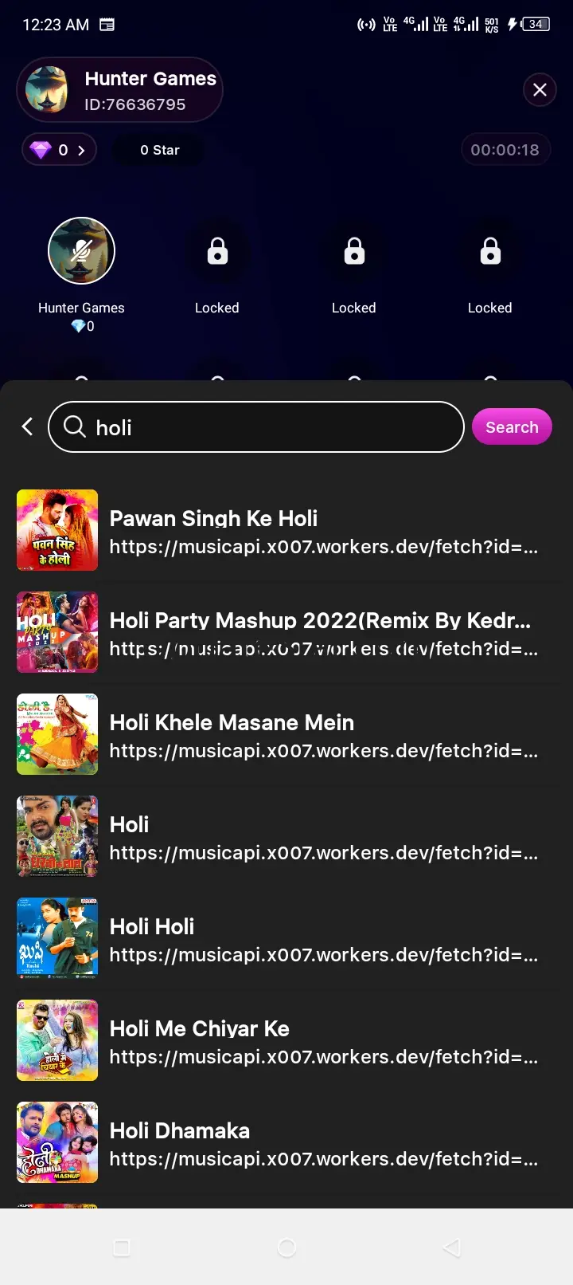The height and width of the screenshot is (1285, 573).
Task: Open Holi Khele Masane Mein thumbnail
Action: pyautogui.click(x=57, y=734)
